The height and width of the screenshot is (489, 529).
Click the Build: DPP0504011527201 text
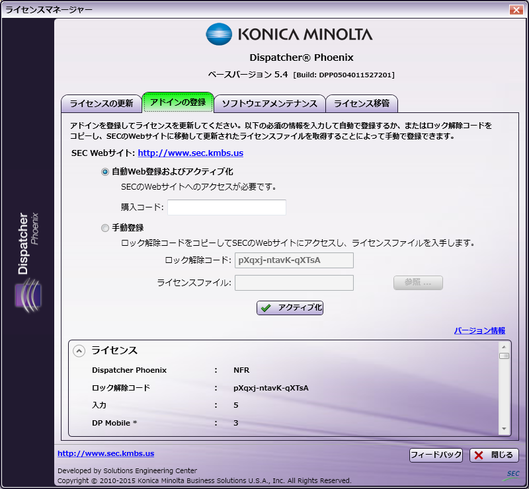coord(344,75)
